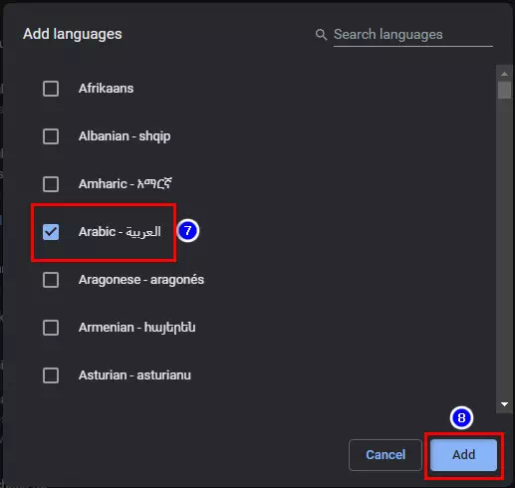Viewport: 515px width, 488px height.
Task: Enable the Albanian - shqip checkbox
Action: 51,136
